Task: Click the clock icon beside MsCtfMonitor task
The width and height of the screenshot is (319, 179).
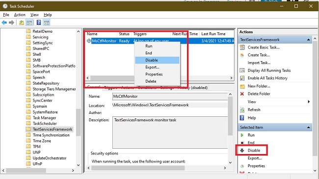Action: pyautogui.click(x=89, y=41)
